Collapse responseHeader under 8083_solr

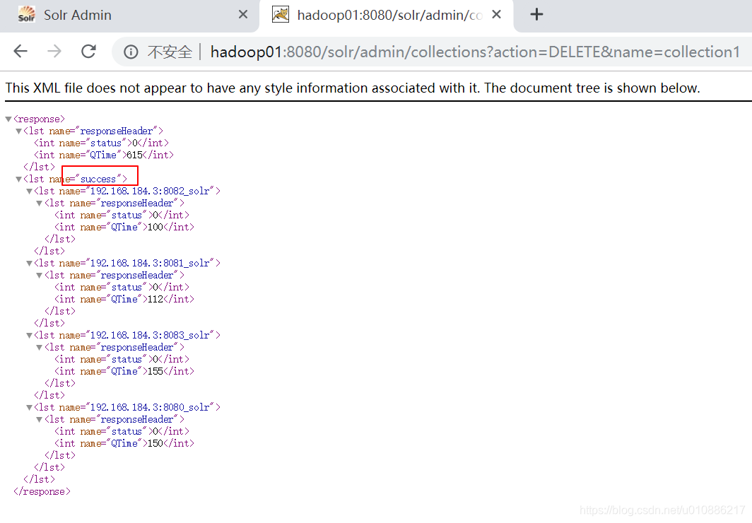pos(40,347)
